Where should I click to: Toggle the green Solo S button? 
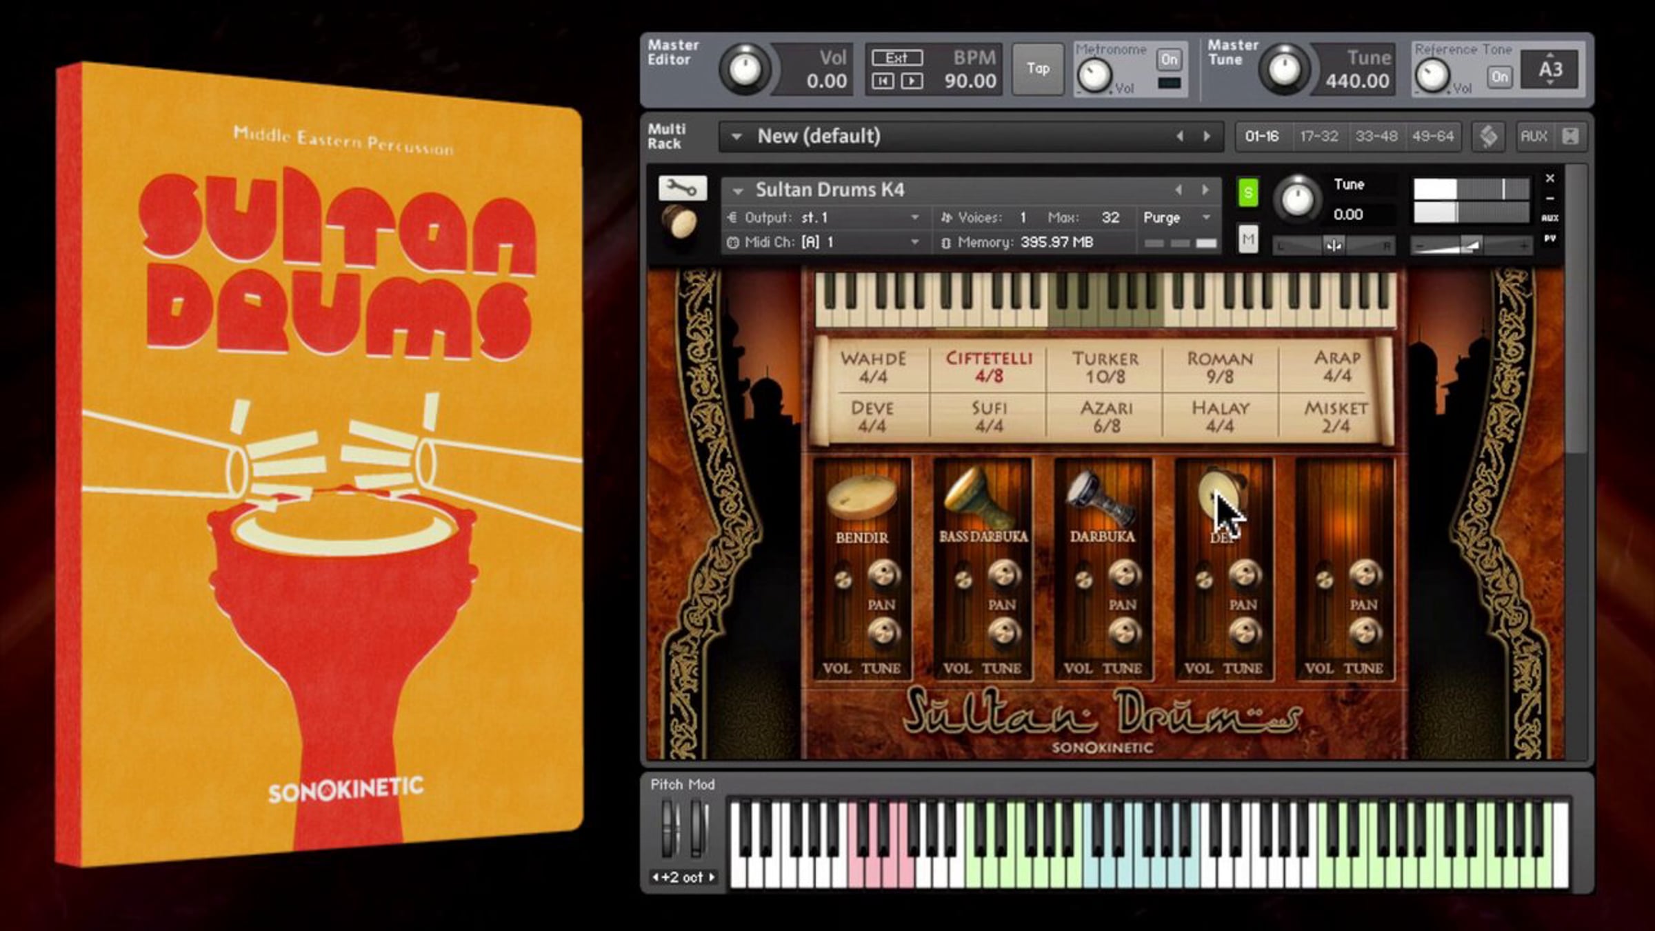(x=1247, y=192)
